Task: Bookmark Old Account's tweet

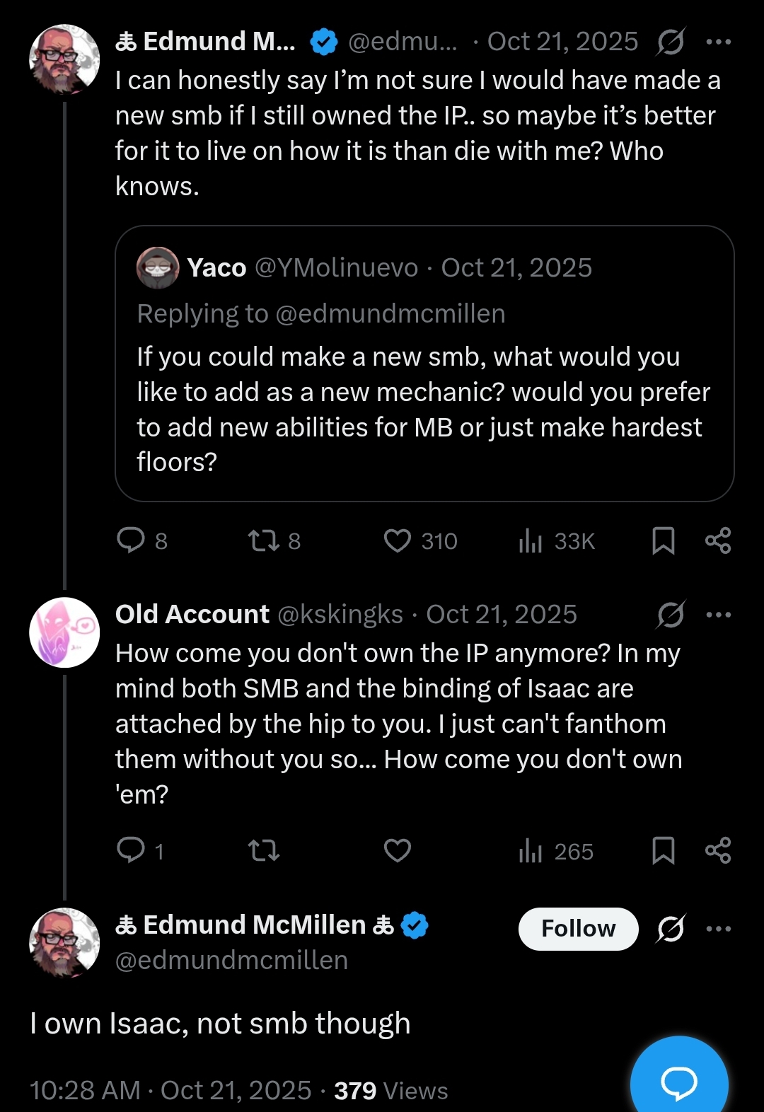Action: pyautogui.click(x=663, y=850)
